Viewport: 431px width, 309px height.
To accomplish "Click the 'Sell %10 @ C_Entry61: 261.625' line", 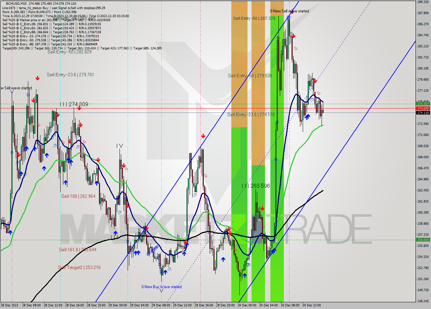I will coord(52,28).
